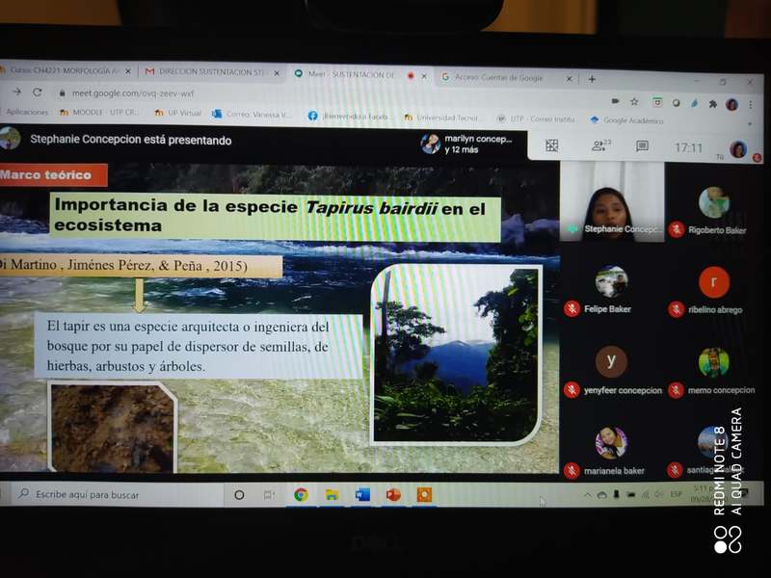Open the Chrome profile avatar menu
This screenshot has height=578, width=771.
coord(731,104)
